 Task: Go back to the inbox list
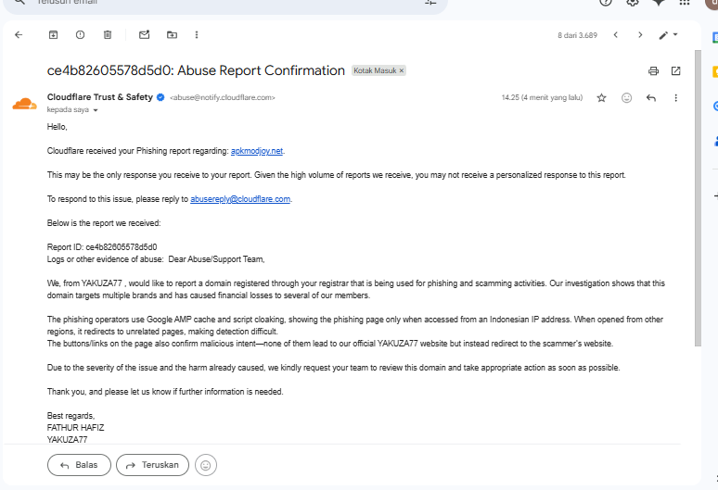coord(19,35)
